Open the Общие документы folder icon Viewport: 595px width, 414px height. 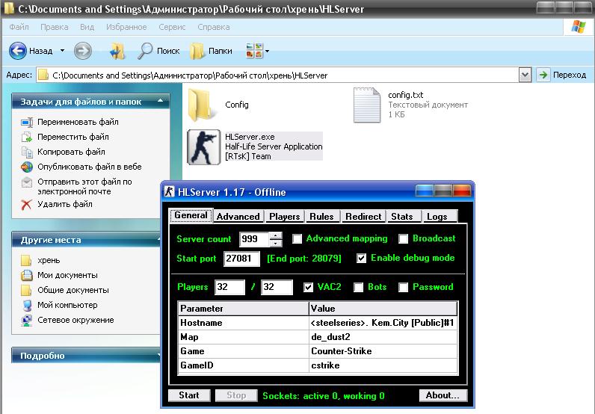[26, 290]
